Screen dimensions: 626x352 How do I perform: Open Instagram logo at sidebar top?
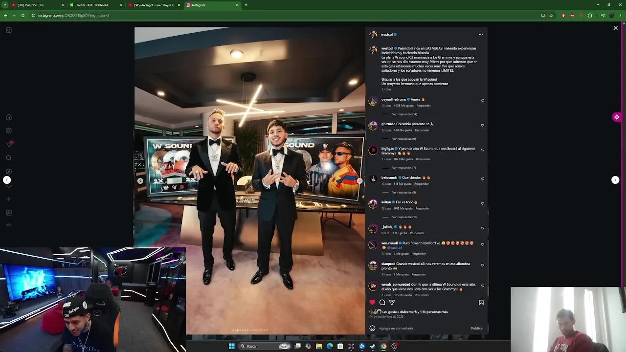pos(8,30)
